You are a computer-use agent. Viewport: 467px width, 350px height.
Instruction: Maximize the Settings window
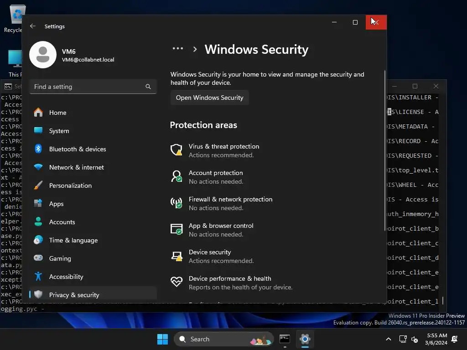click(x=355, y=22)
